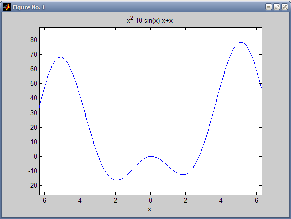Click the x-axis label 'x'

pos(149,209)
